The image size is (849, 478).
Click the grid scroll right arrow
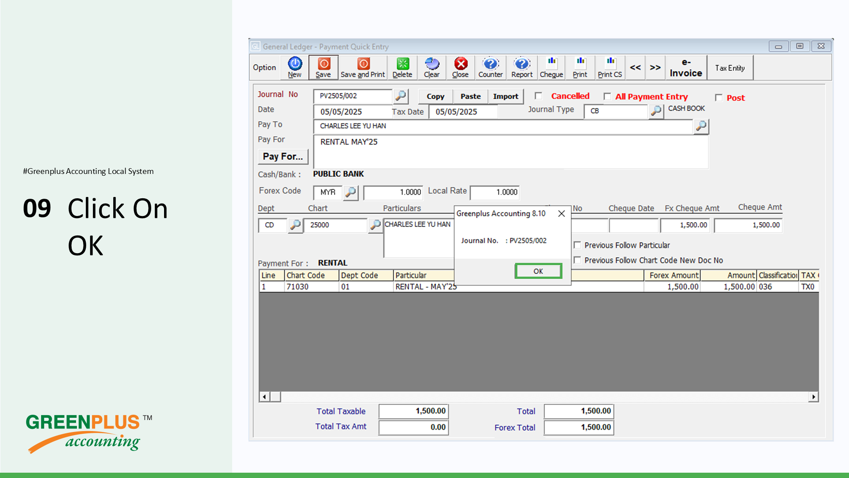pos(814,397)
